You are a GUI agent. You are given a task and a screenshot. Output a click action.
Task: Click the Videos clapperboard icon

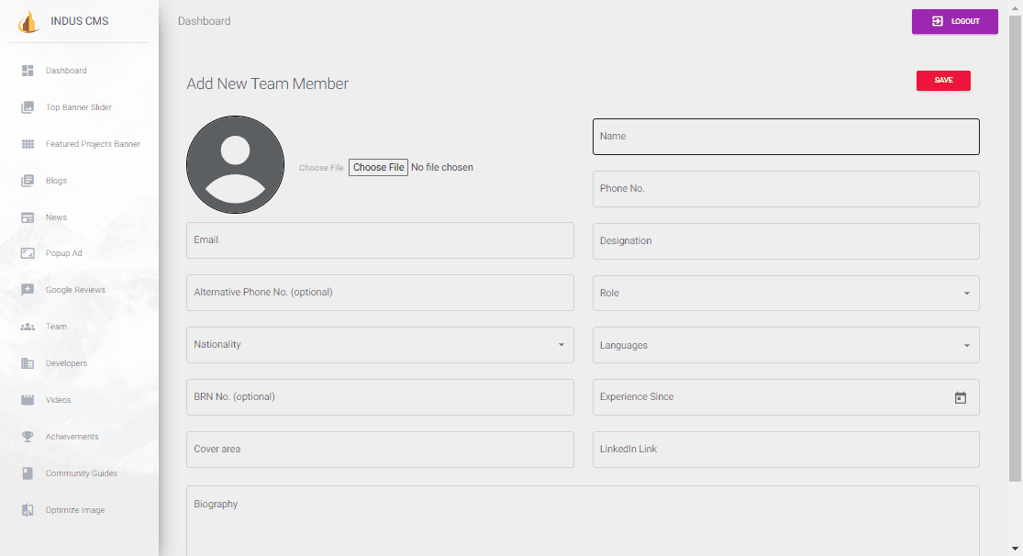coord(28,400)
